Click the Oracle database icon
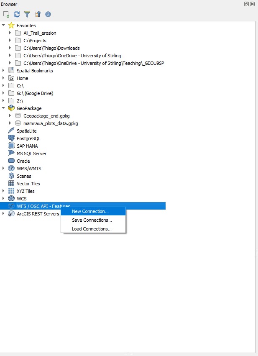 [x=11, y=161]
